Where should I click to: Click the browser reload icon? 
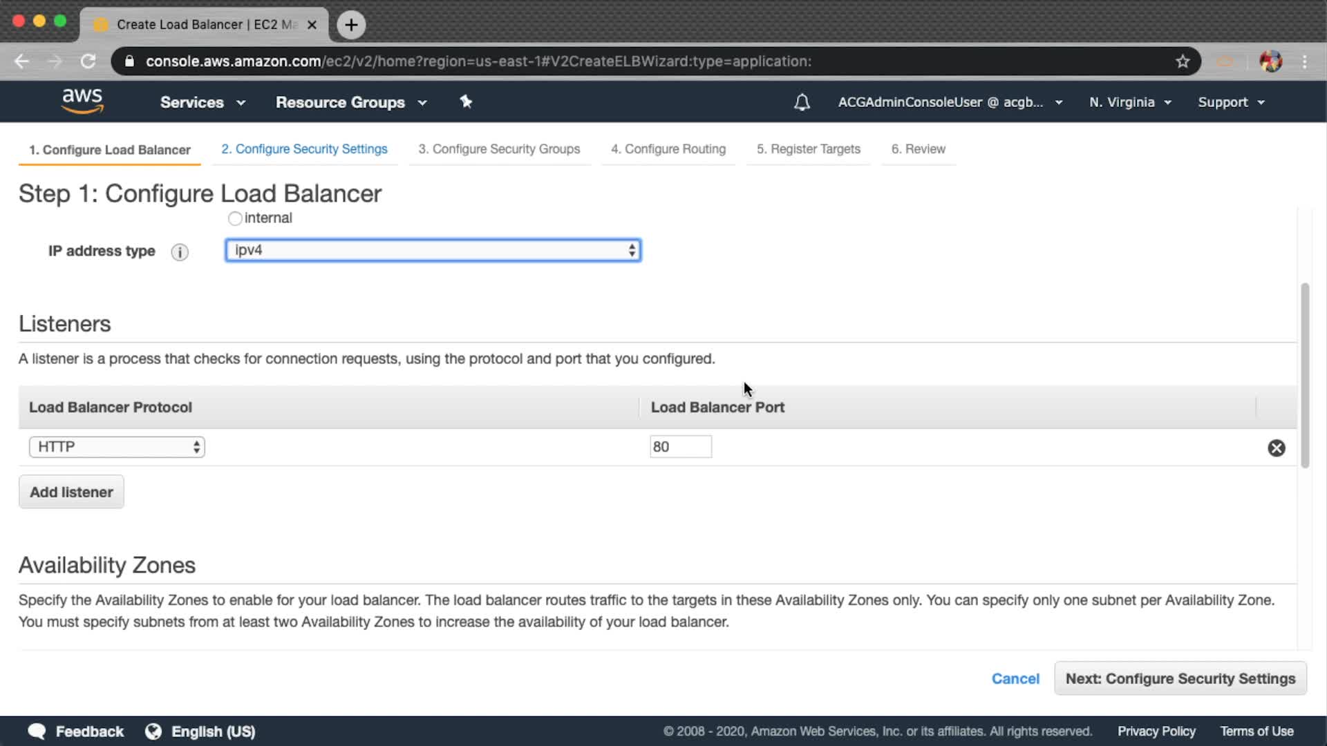click(88, 61)
